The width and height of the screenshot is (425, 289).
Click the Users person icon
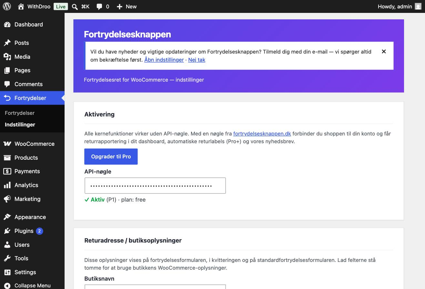[x=7, y=245]
